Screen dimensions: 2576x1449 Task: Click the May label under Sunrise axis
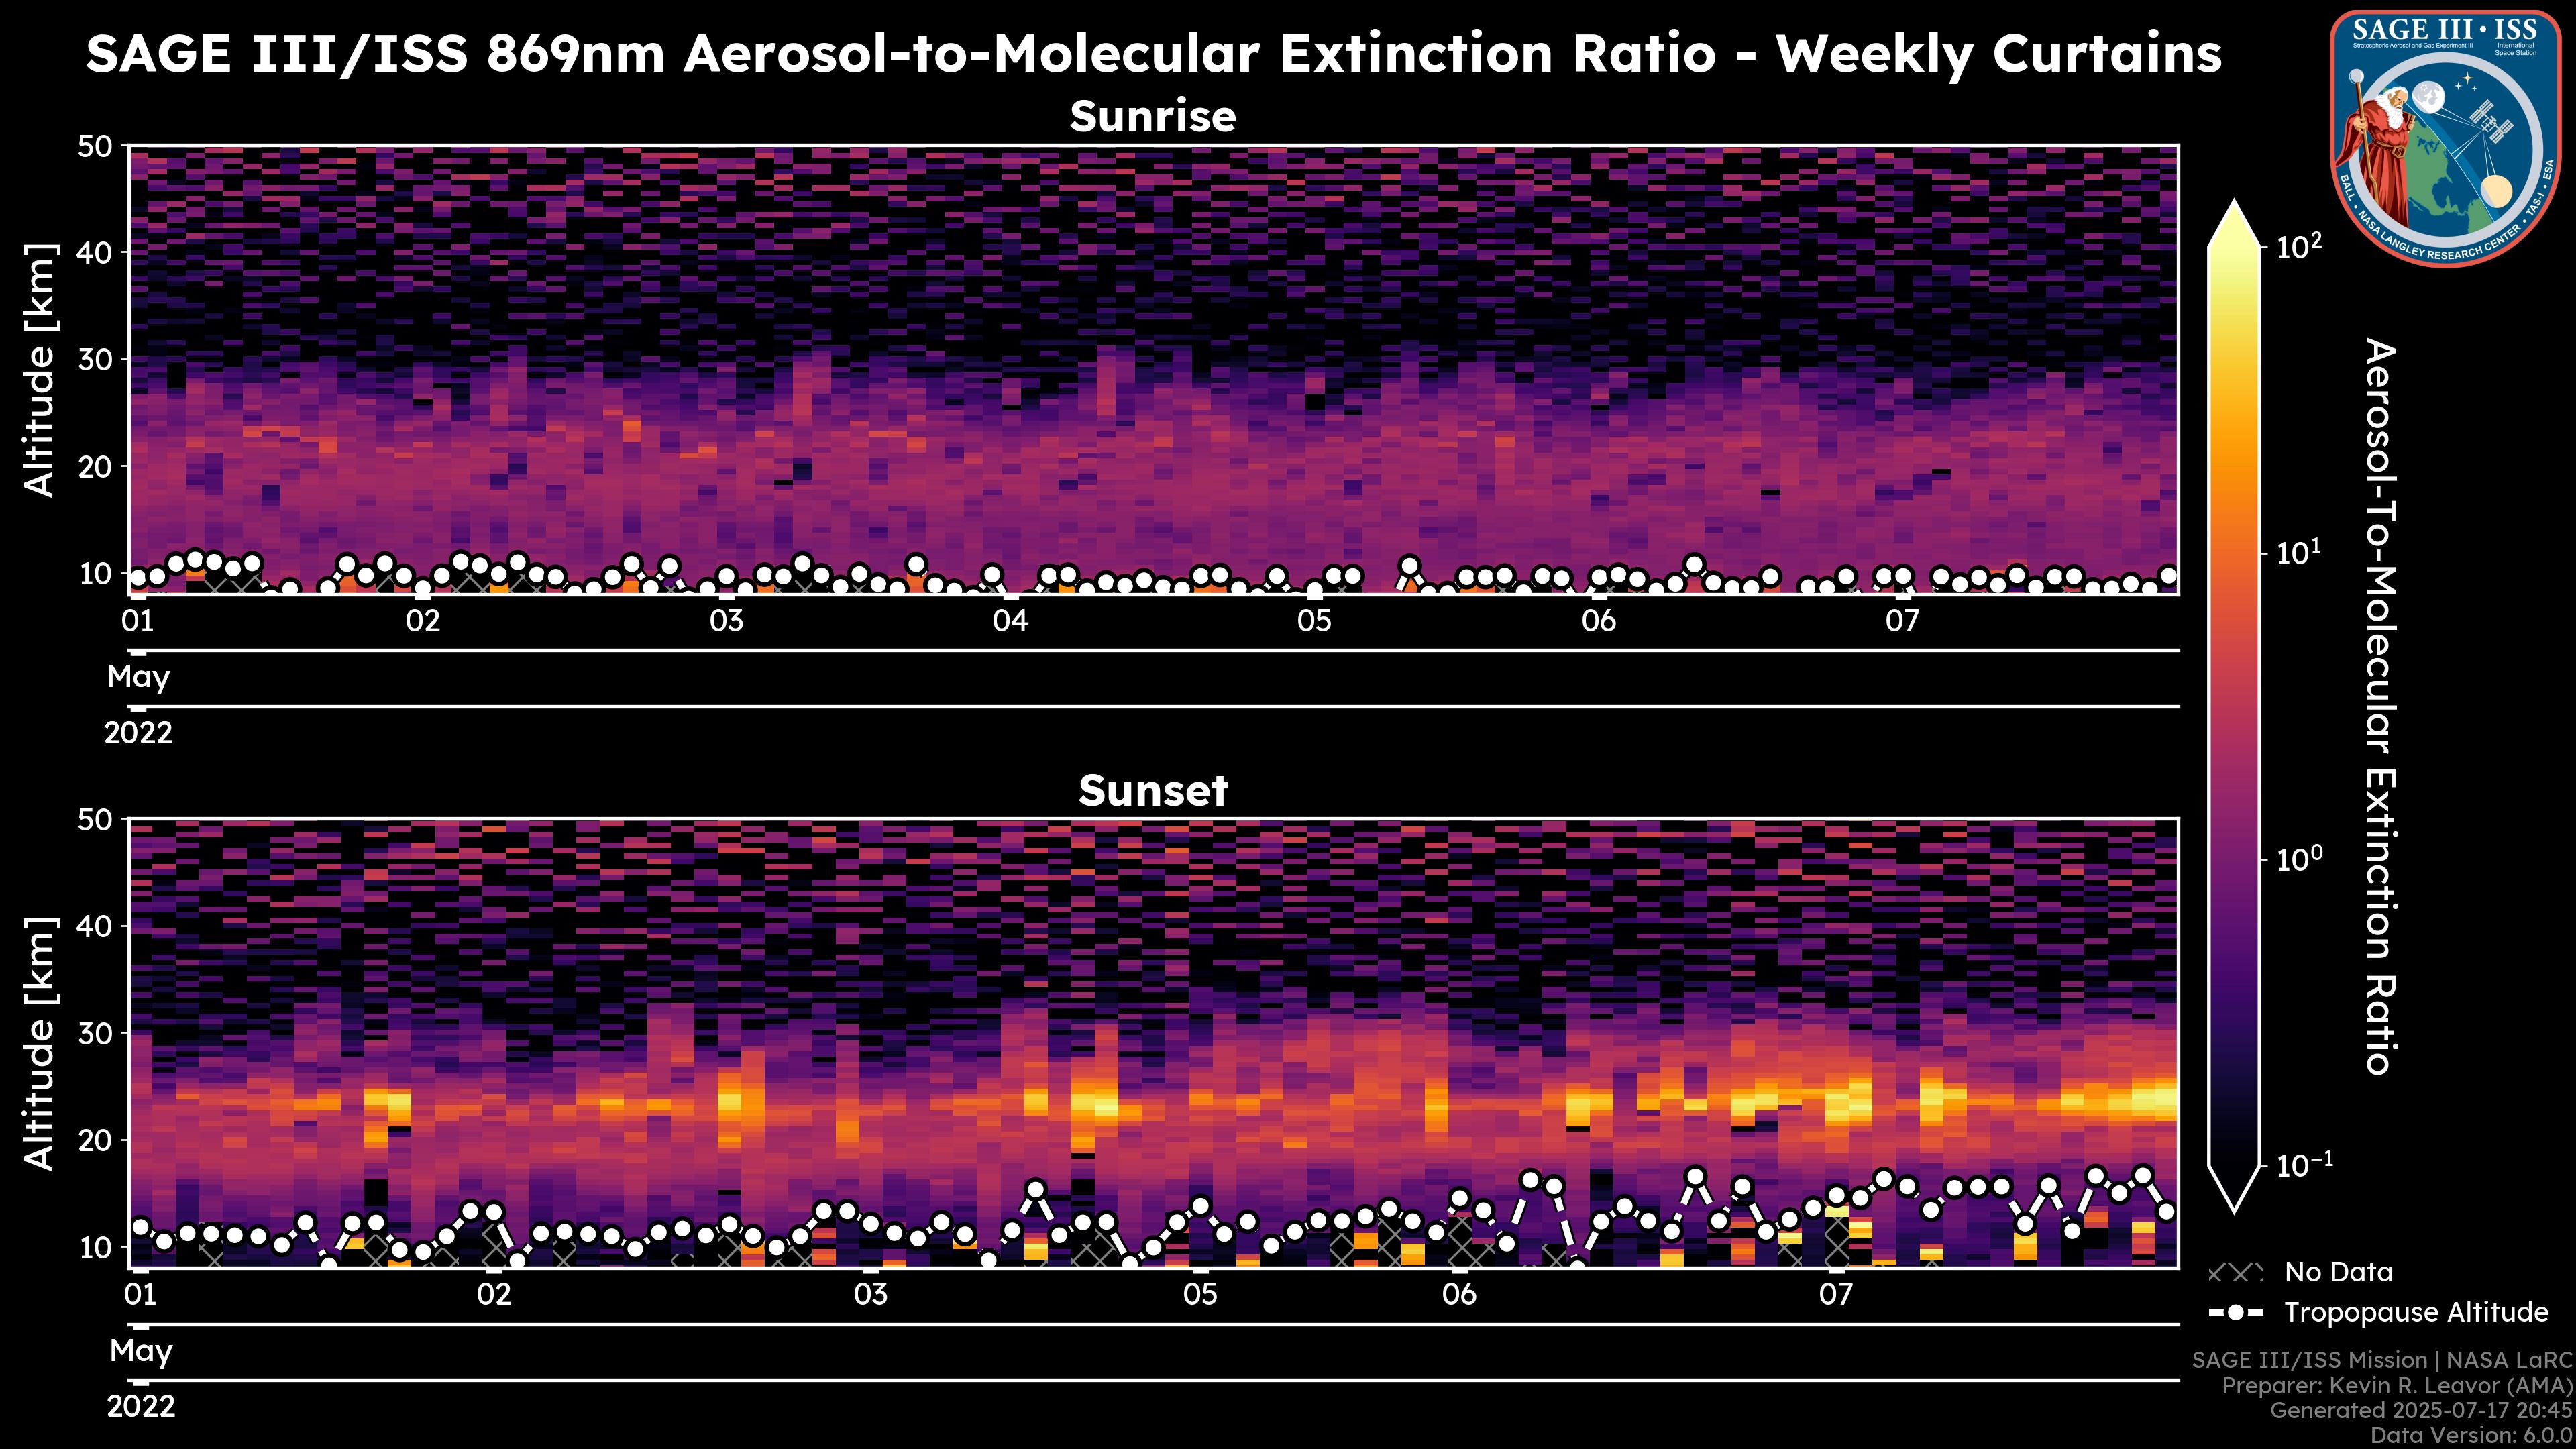tap(138, 677)
